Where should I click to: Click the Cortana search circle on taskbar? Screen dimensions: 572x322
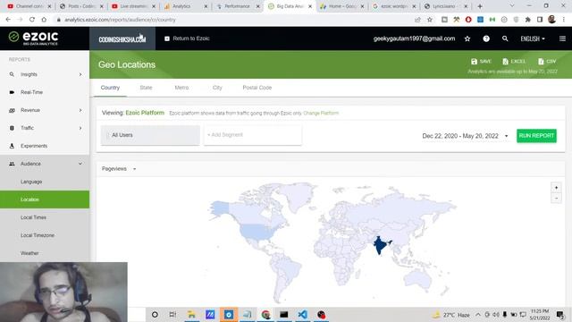tap(155, 314)
